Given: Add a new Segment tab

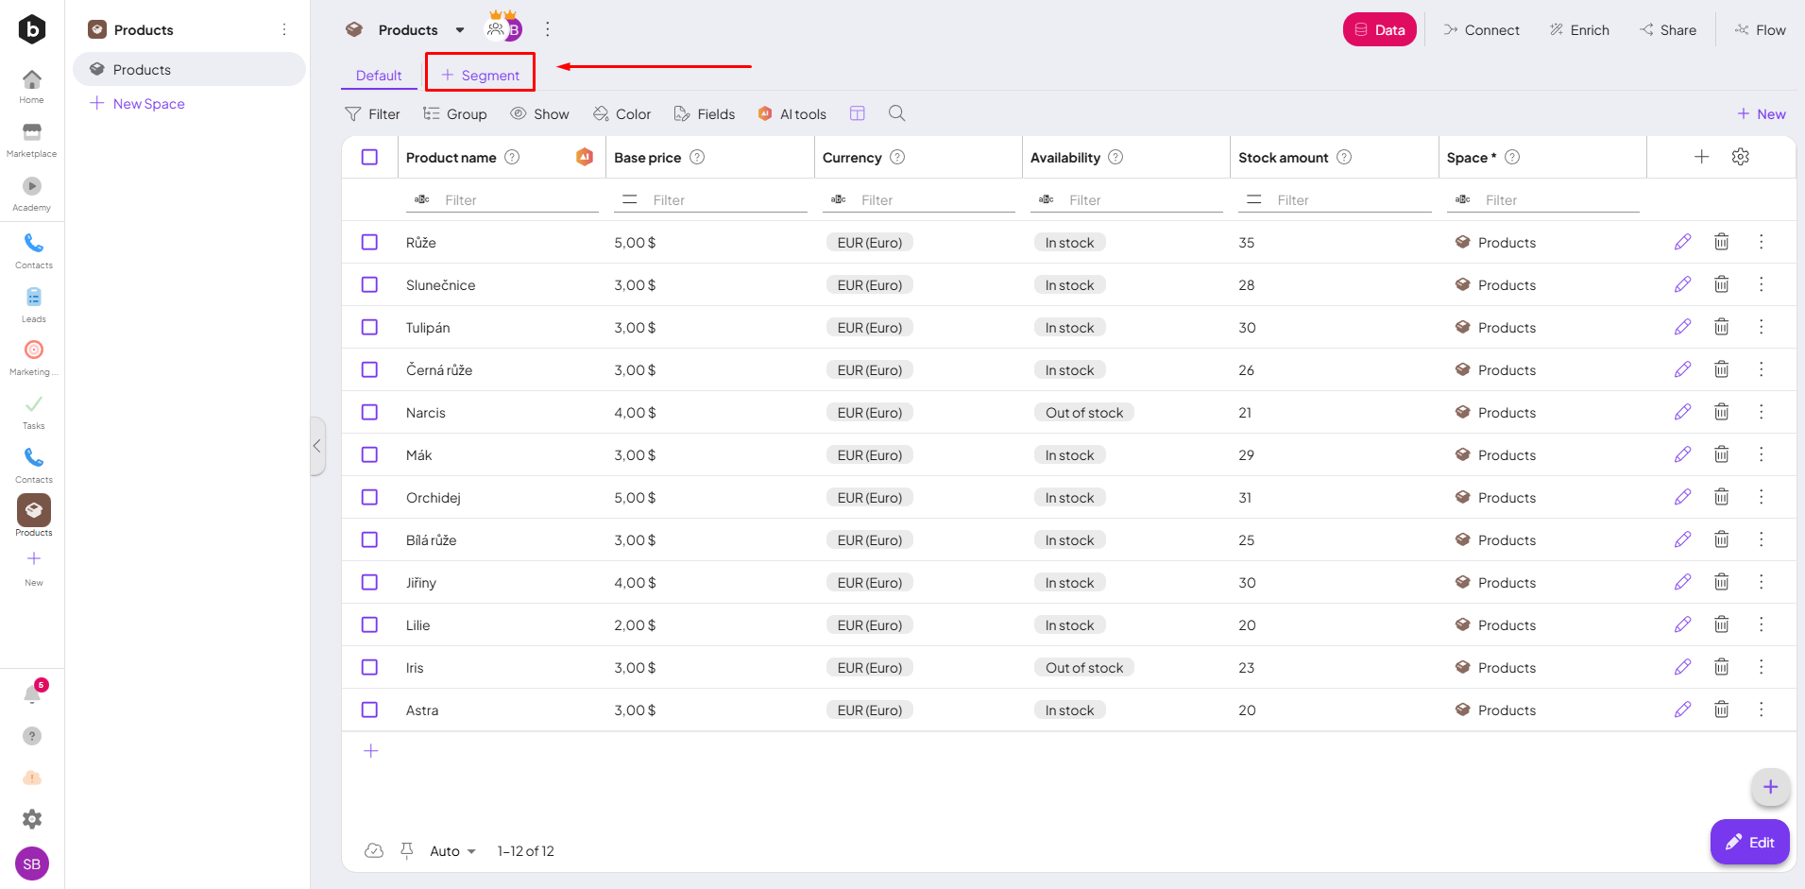Looking at the screenshot, I should pos(480,76).
